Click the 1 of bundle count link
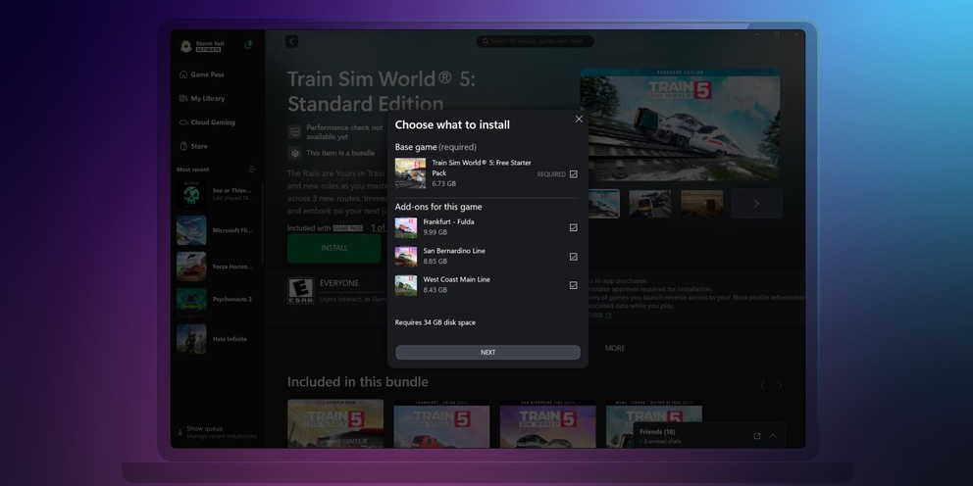Viewport: 973px width, 486px height. [379, 228]
